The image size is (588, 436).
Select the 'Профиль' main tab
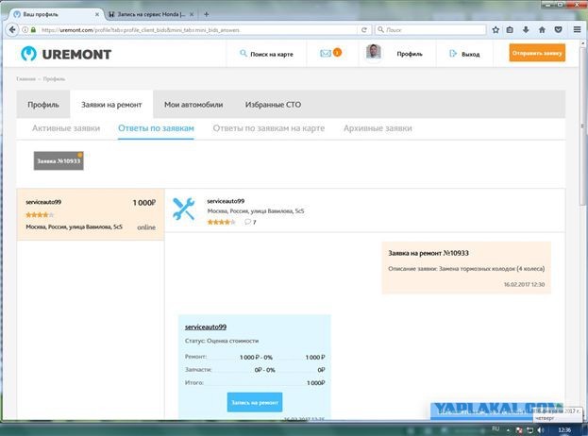tap(43, 105)
